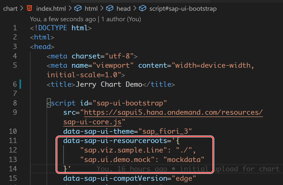Viewport: 283px width, 185px height.
Task: Open the chart folder breadcrumb
Action: 10,8
